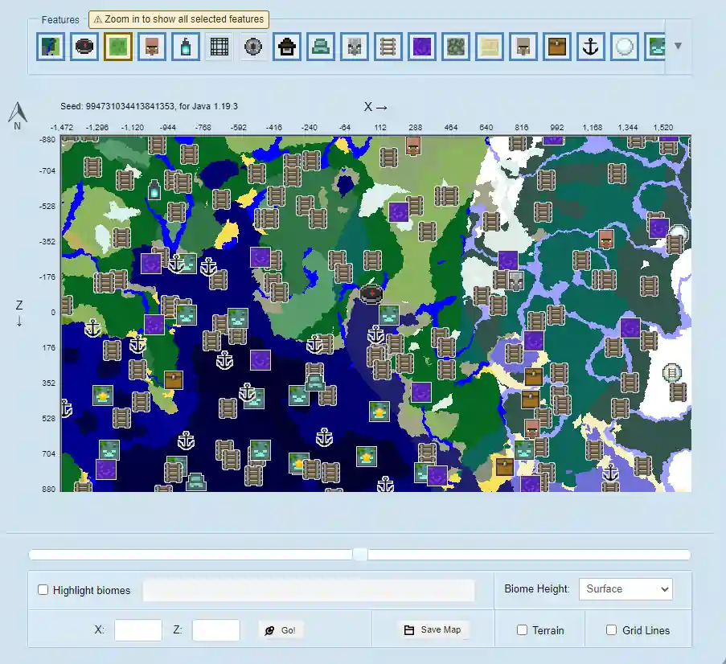Expand the features list arrow
The image size is (726, 664).
pyautogui.click(x=679, y=46)
